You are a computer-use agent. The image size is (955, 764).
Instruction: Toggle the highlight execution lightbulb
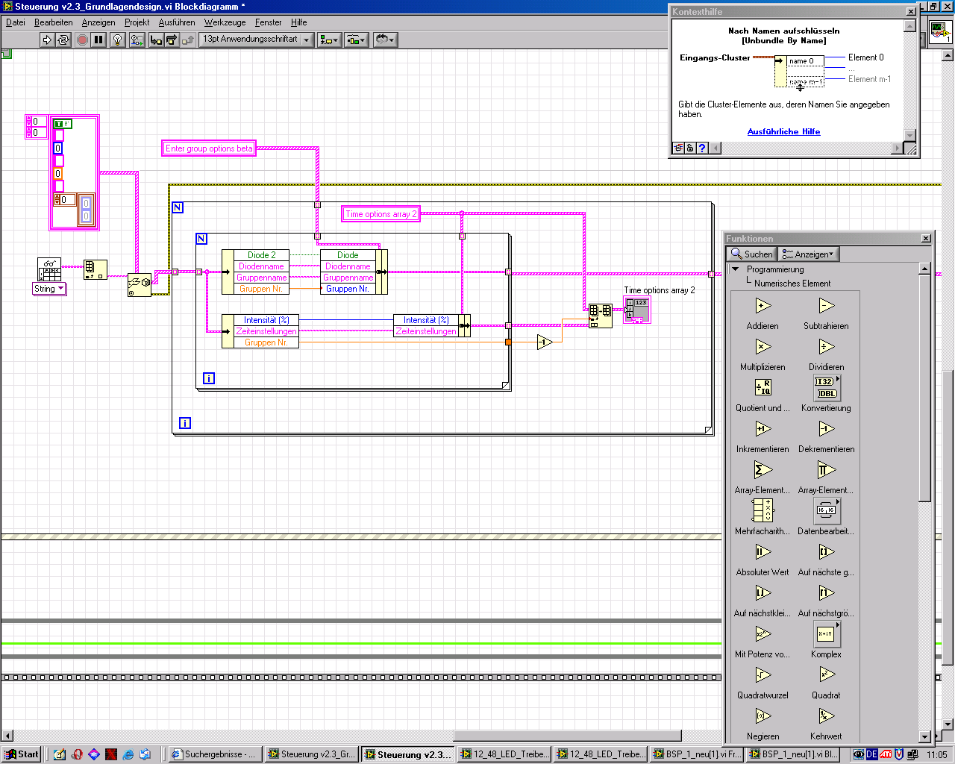pyautogui.click(x=117, y=40)
